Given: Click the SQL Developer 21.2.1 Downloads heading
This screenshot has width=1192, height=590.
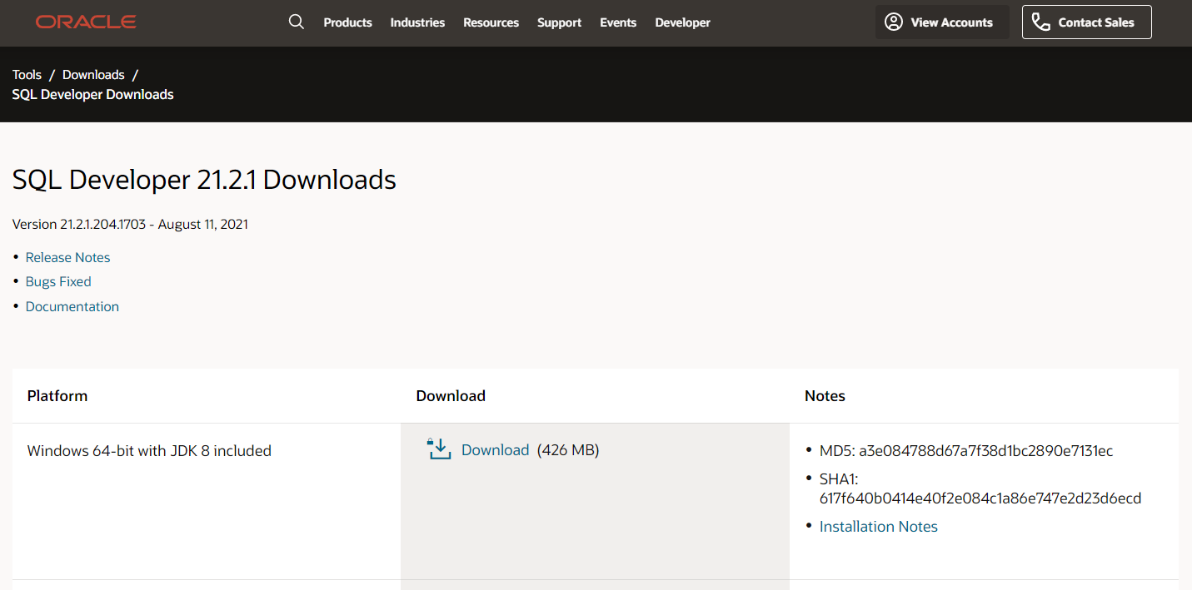Looking at the screenshot, I should (x=204, y=180).
